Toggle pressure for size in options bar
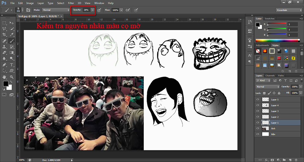The width and height of the screenshot is (304, 162). pos(136,10)
